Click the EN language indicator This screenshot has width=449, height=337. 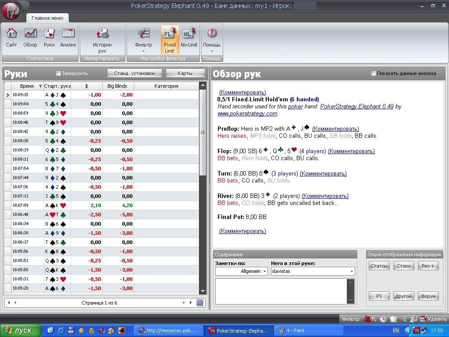(x=396, y=330)
